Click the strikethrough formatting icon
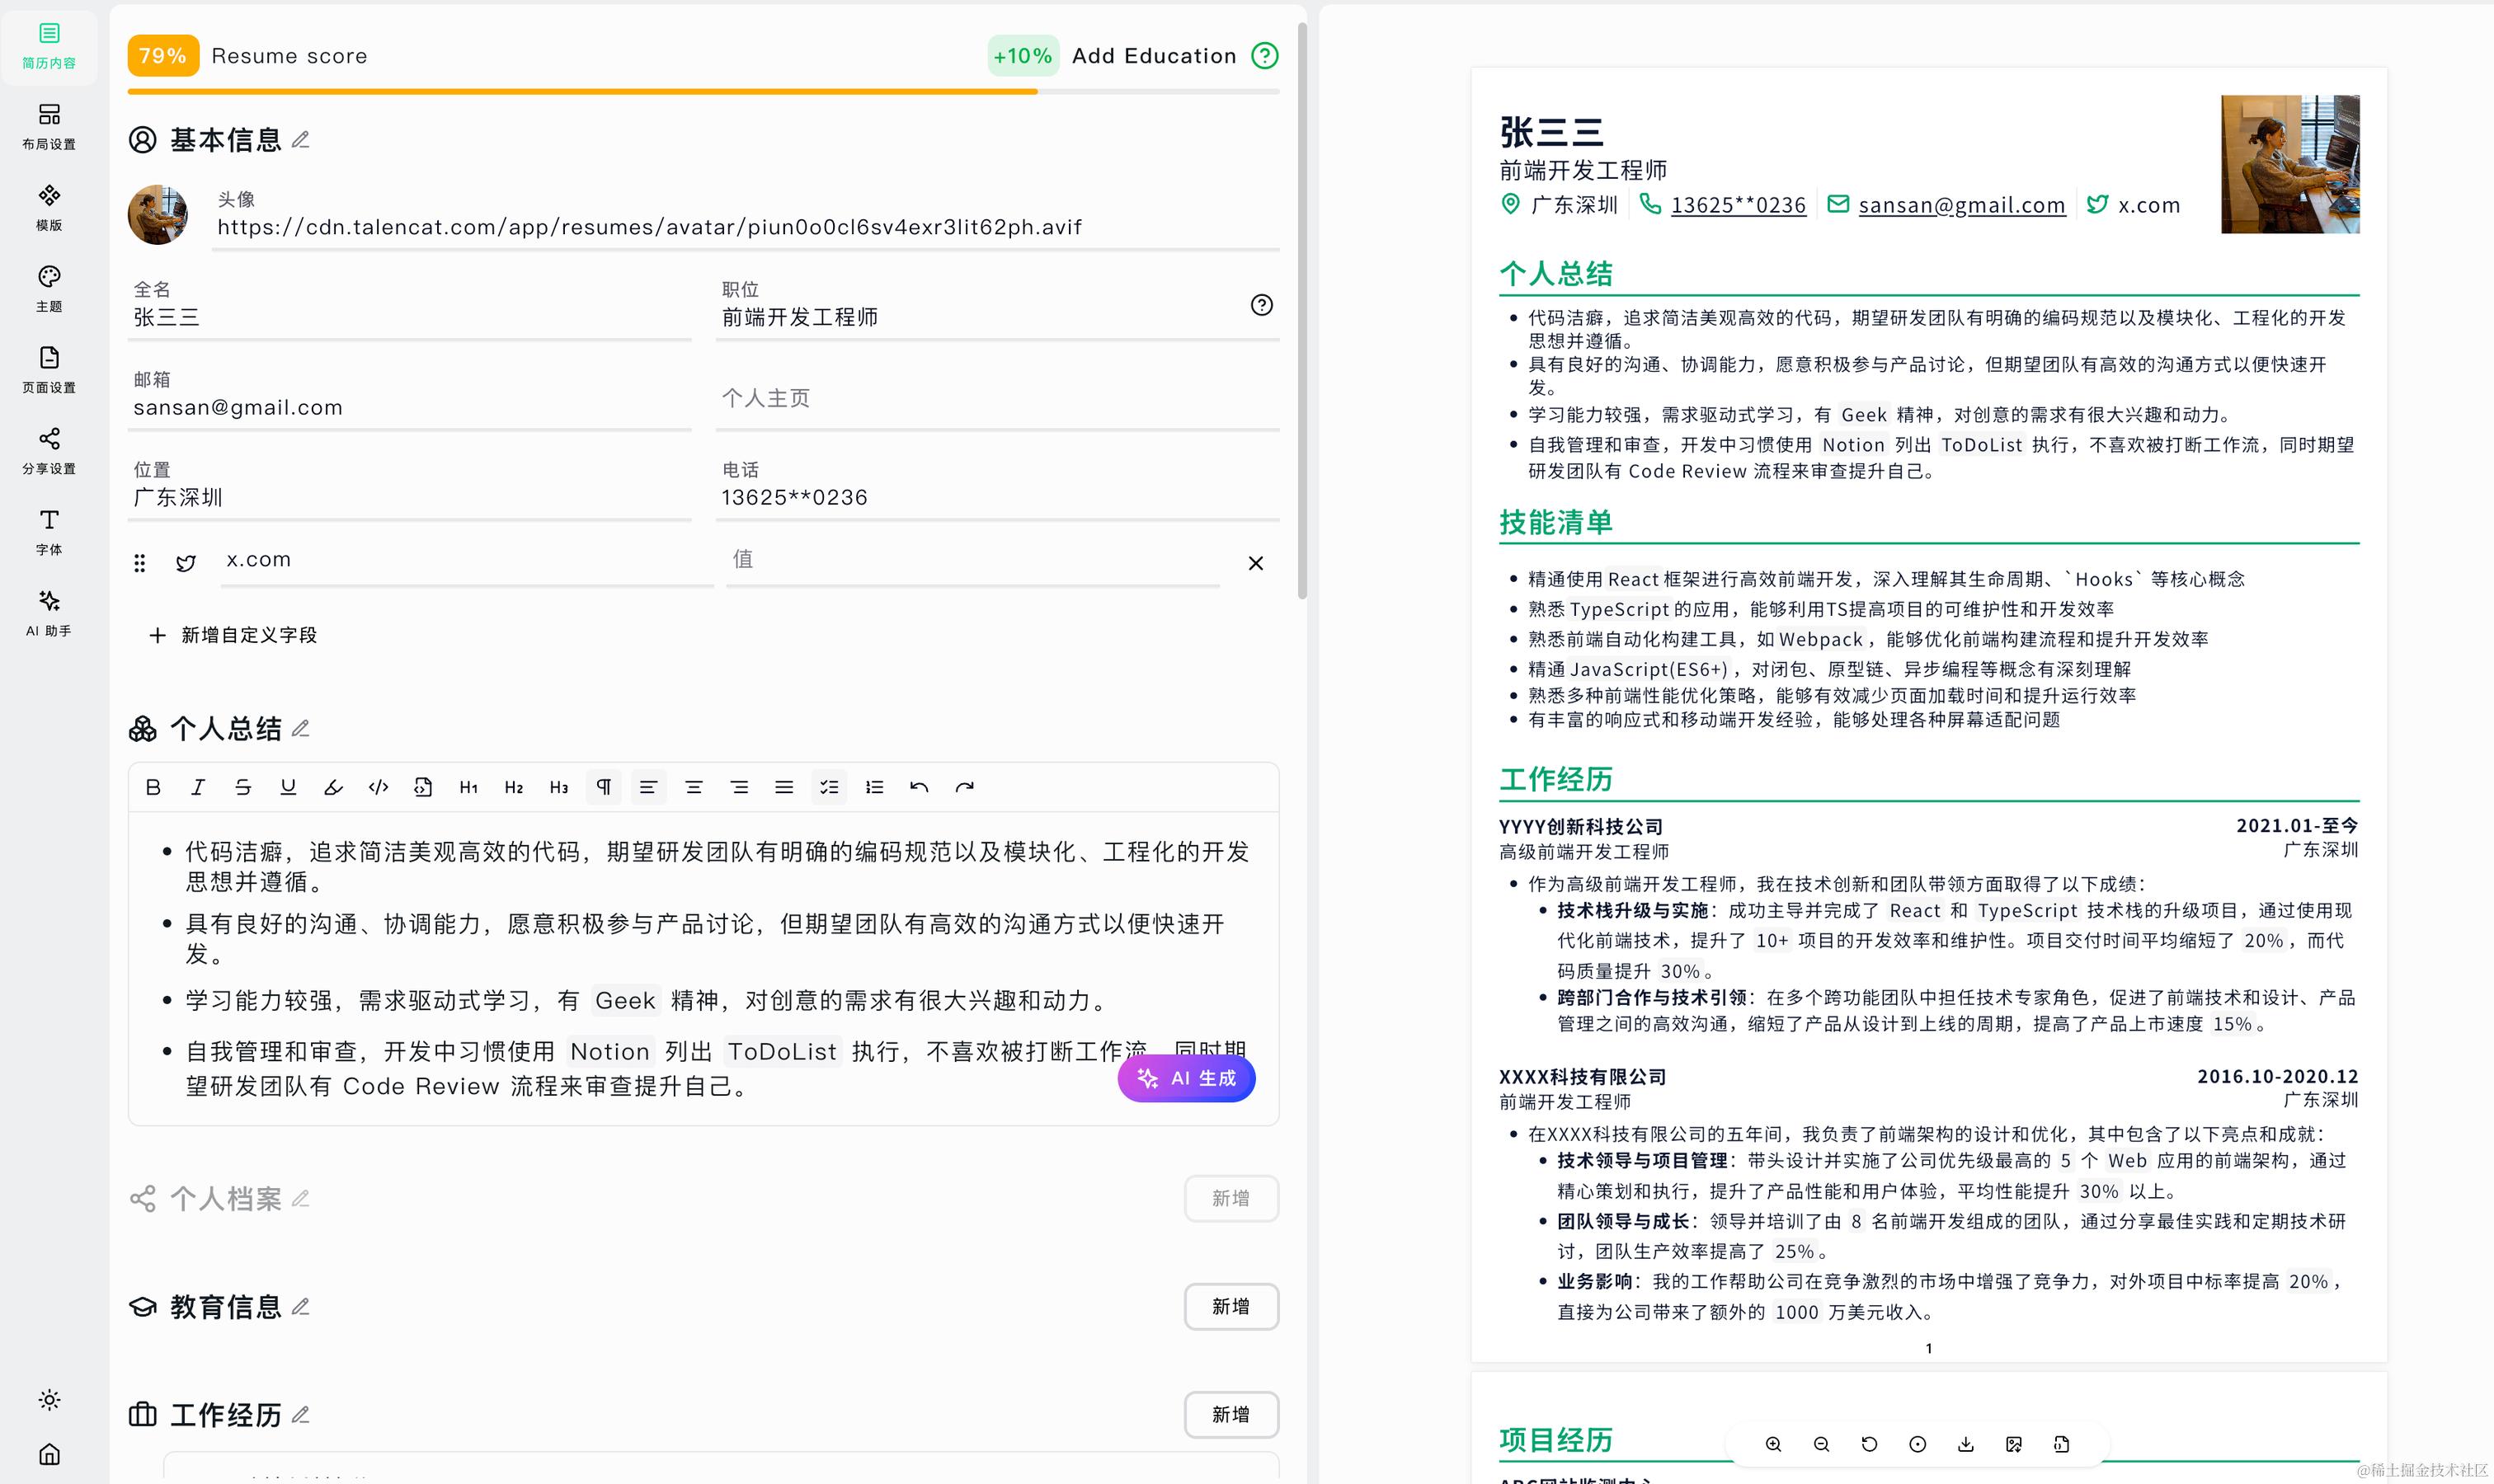The image size is (2494, 1484). (243, 787)
